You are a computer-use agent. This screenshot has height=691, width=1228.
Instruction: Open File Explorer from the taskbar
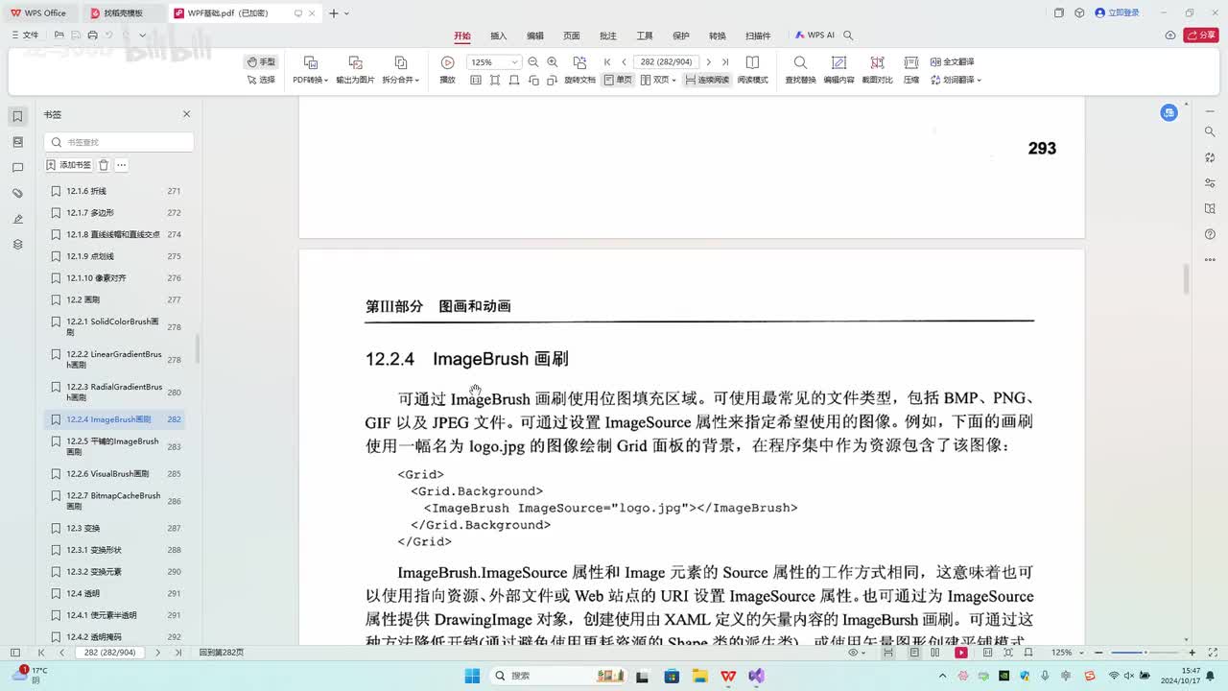pyautogui.click(x=699, y=676)
